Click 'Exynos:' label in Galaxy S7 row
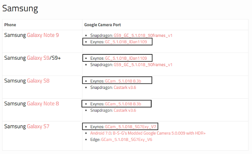Screen dimensions: 252x154 (x=97, y=127)
